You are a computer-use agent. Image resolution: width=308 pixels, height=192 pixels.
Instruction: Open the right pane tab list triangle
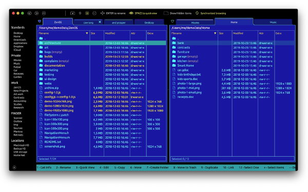tap(172, 21)
